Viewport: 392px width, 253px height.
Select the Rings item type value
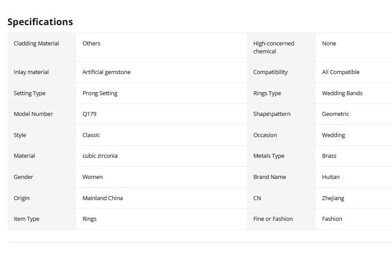pos(90,219)
